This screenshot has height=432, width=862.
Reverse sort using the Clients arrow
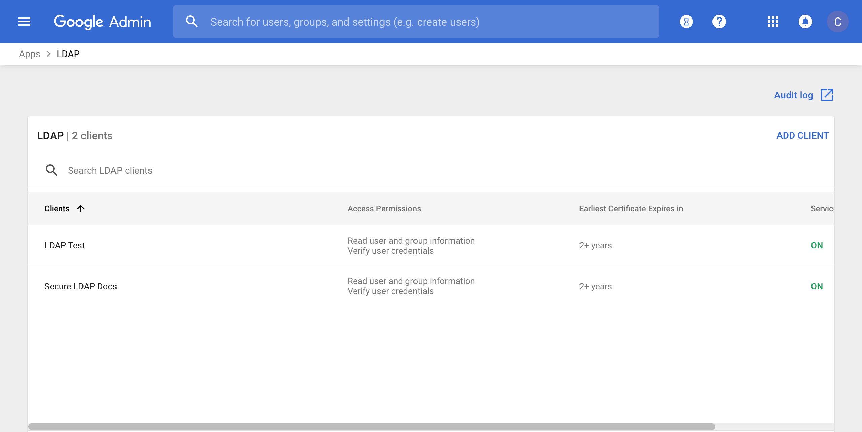click(x=81, y=209)
